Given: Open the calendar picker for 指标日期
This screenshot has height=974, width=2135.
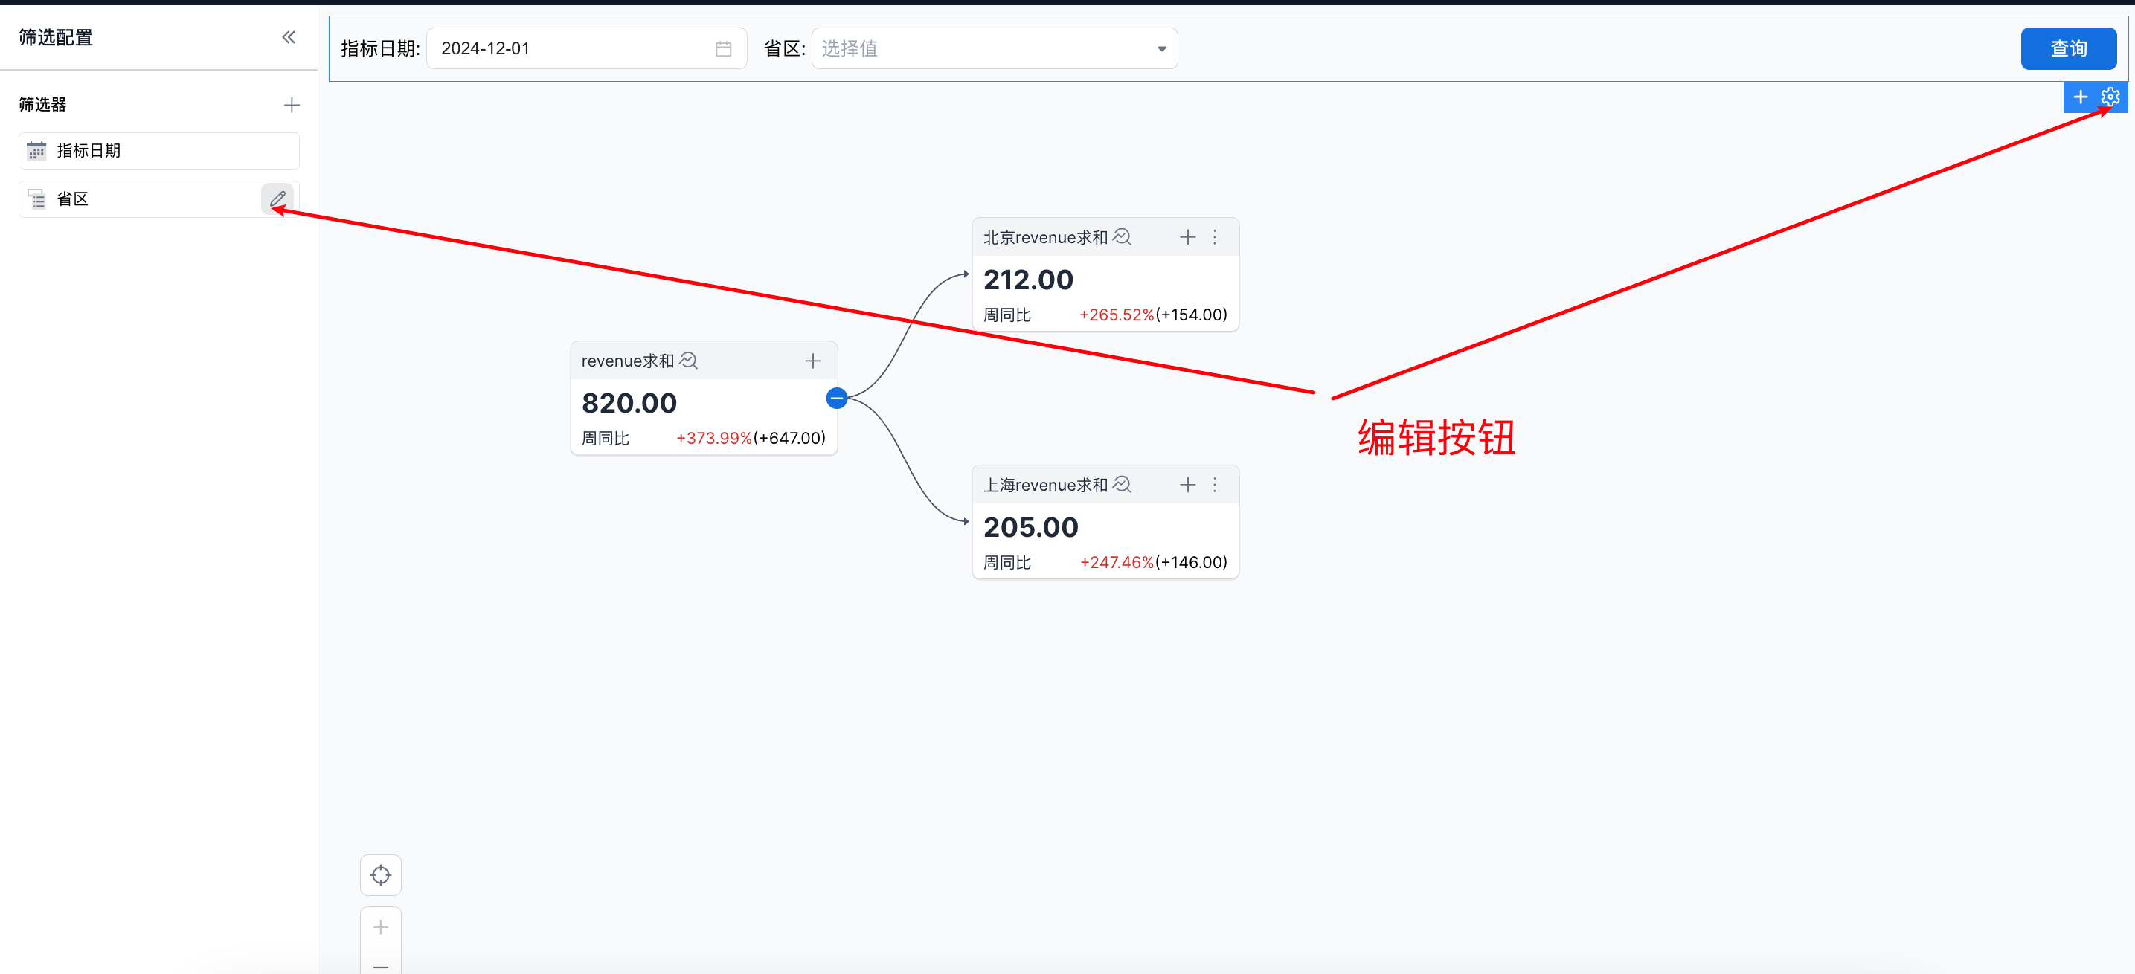Looking at the screenshot, I should click(x=723, y=49).
